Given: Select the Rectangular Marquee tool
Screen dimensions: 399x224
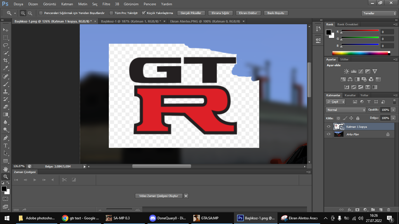Looking at the screenshot, I should (x=6, y=38).
